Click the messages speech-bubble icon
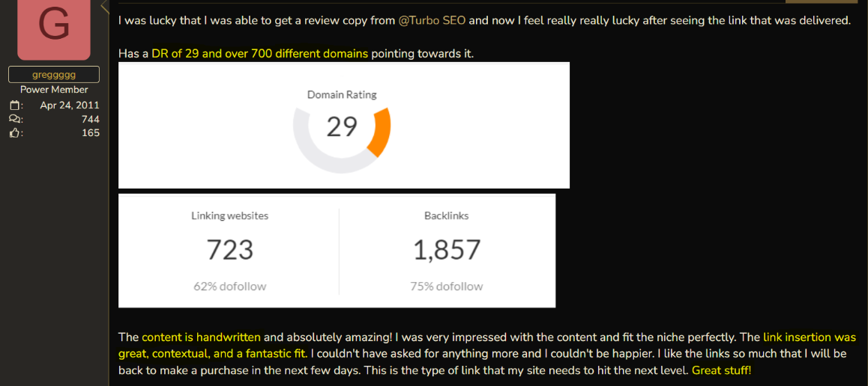868x386 pixels. (x=16, y=119)
